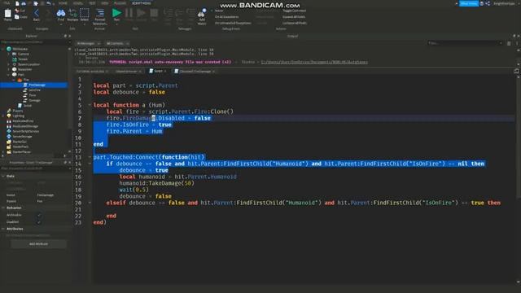Click the Paste clipboard icon

[x=7, y=14]
